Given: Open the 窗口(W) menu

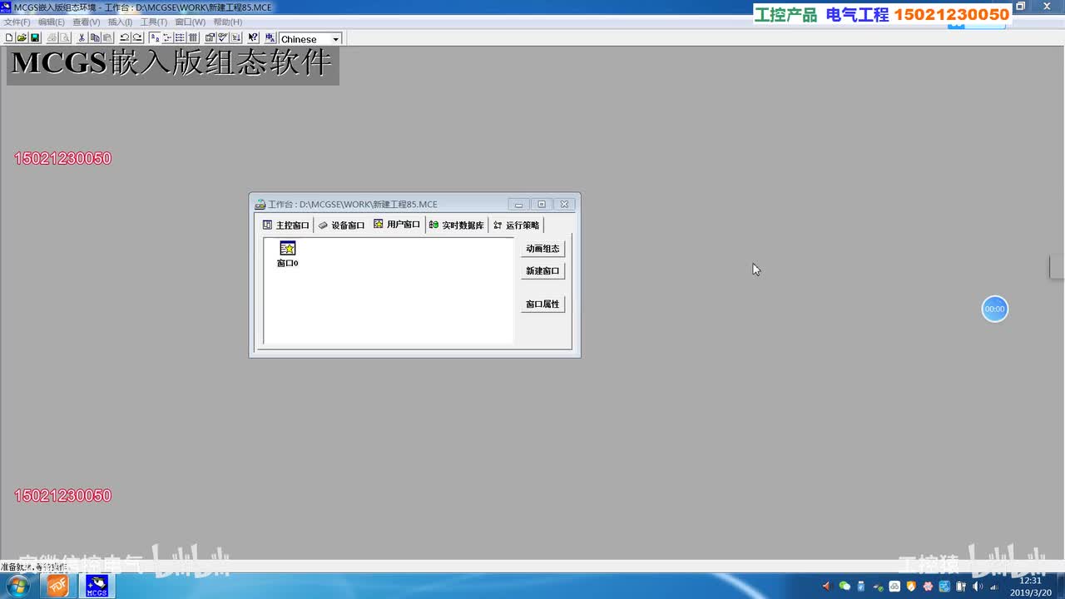Looking at the screenshot, I should point(191,22).
